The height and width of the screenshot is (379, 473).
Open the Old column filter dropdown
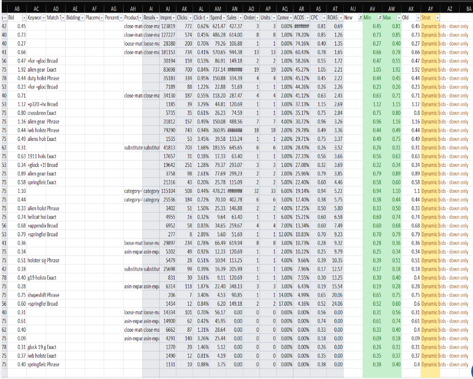coord(418,18)
